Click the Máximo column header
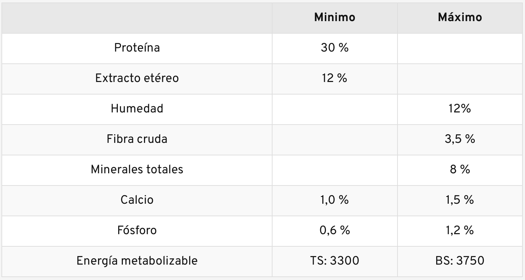 tap(460, 18)
